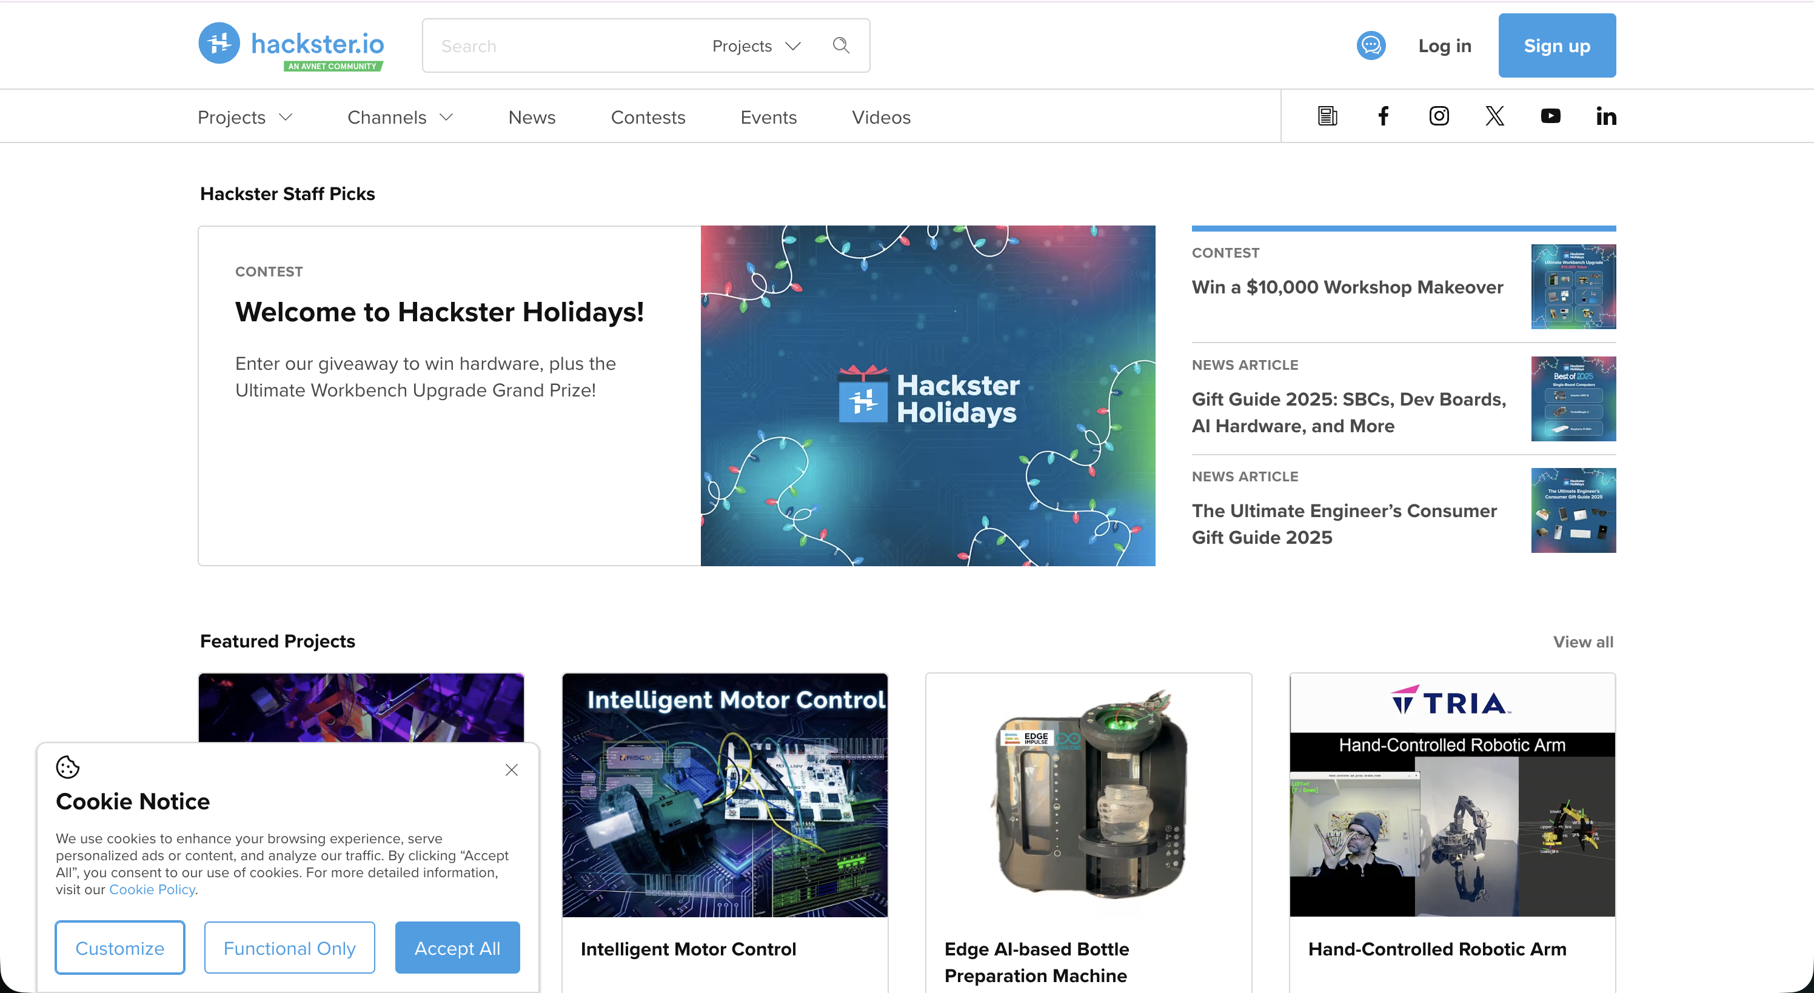Click the Hackster Staff Picks heading
The width and height of the screenshot is (1814, 993).
287,193
